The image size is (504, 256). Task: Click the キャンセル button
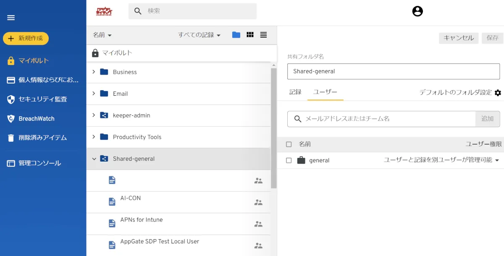459,38
